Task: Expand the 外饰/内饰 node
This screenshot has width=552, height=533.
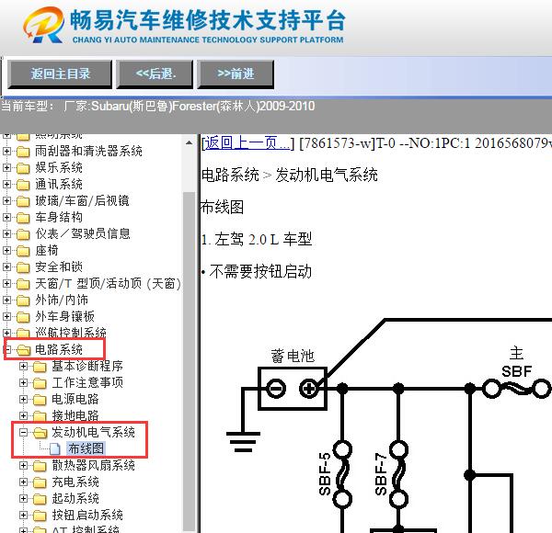Action: 6,300
